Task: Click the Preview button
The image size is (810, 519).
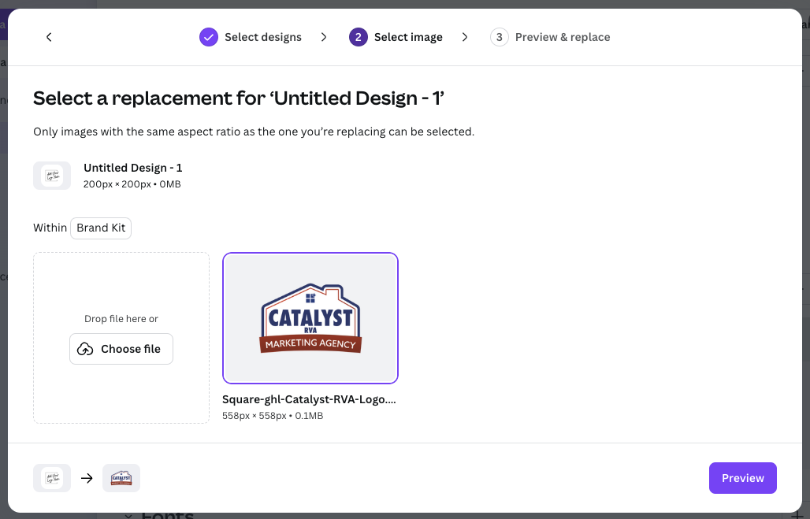Action: point(743,478)
